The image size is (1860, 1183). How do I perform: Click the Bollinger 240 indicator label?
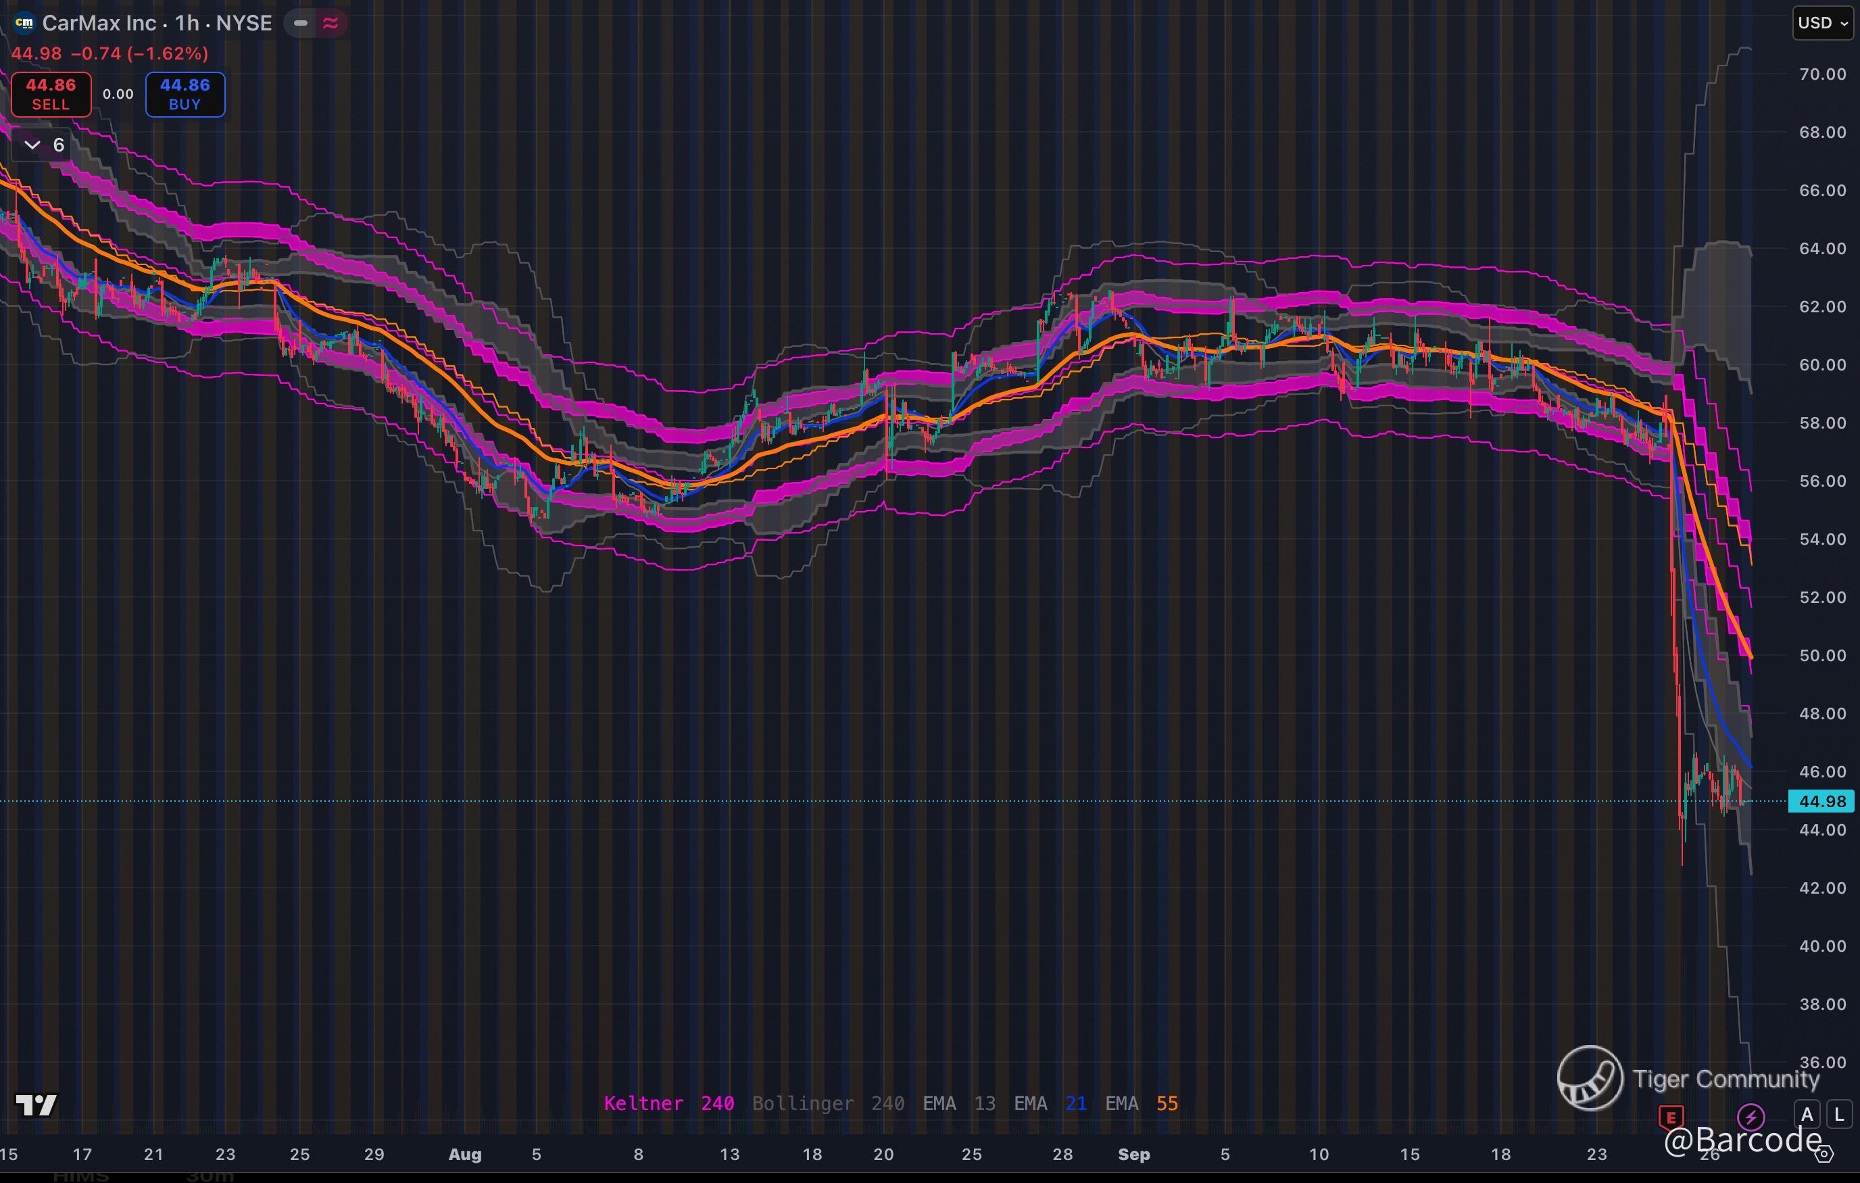(x=827, y=1103)
